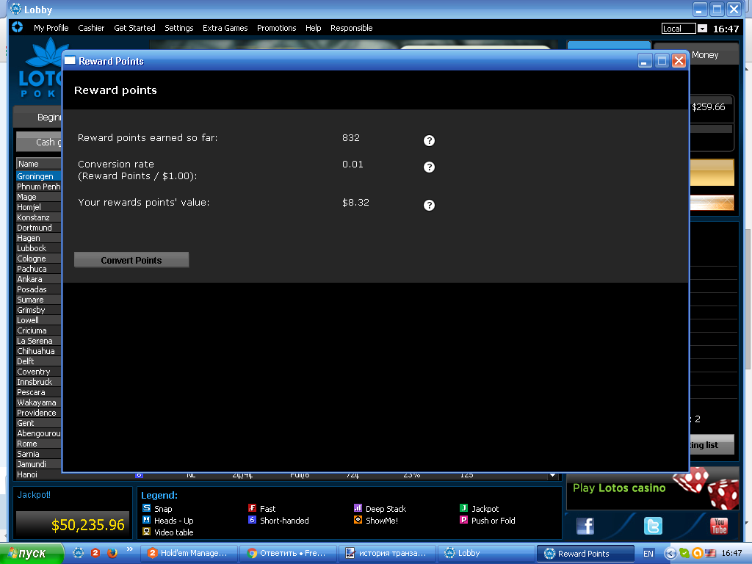Expand the quick launch overflow chevron

(129, 549)
